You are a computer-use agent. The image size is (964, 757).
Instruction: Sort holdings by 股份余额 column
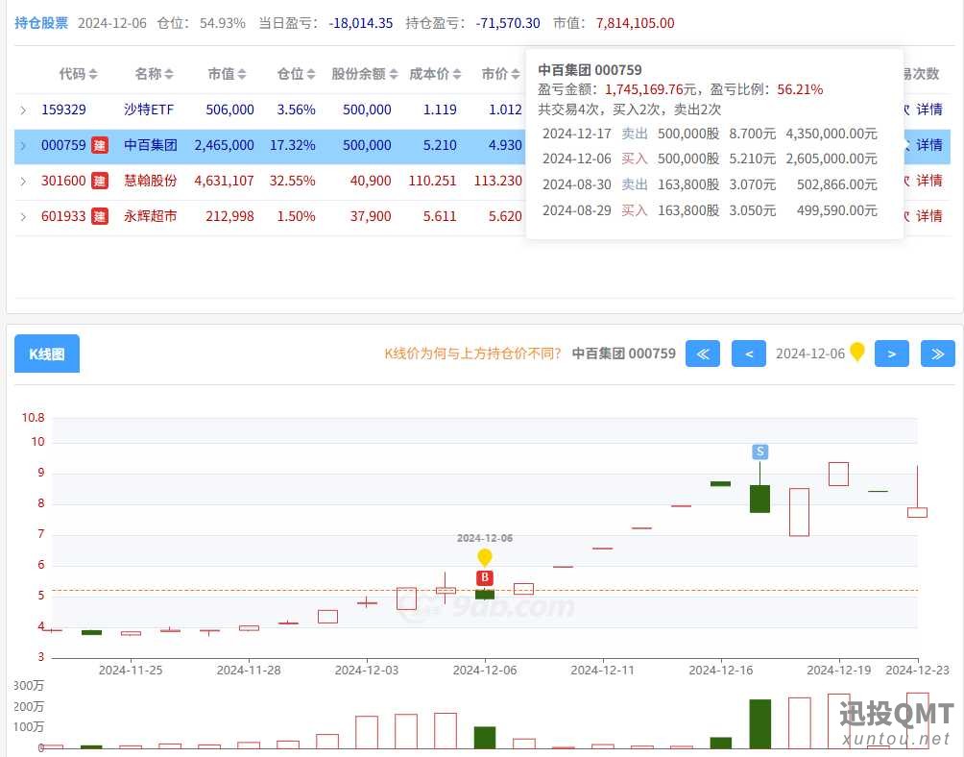365,74
